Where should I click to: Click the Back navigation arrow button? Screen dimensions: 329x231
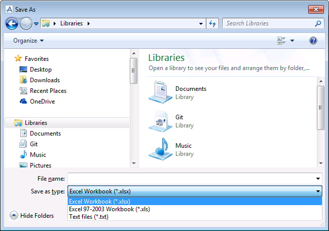coord(12,23)
